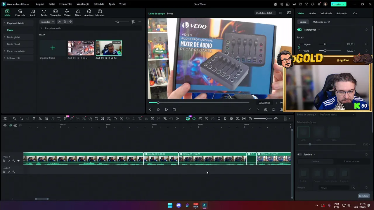Click the preview playback progress bar
The height and width of the screenshot is (210, 374).
point(199,103)
